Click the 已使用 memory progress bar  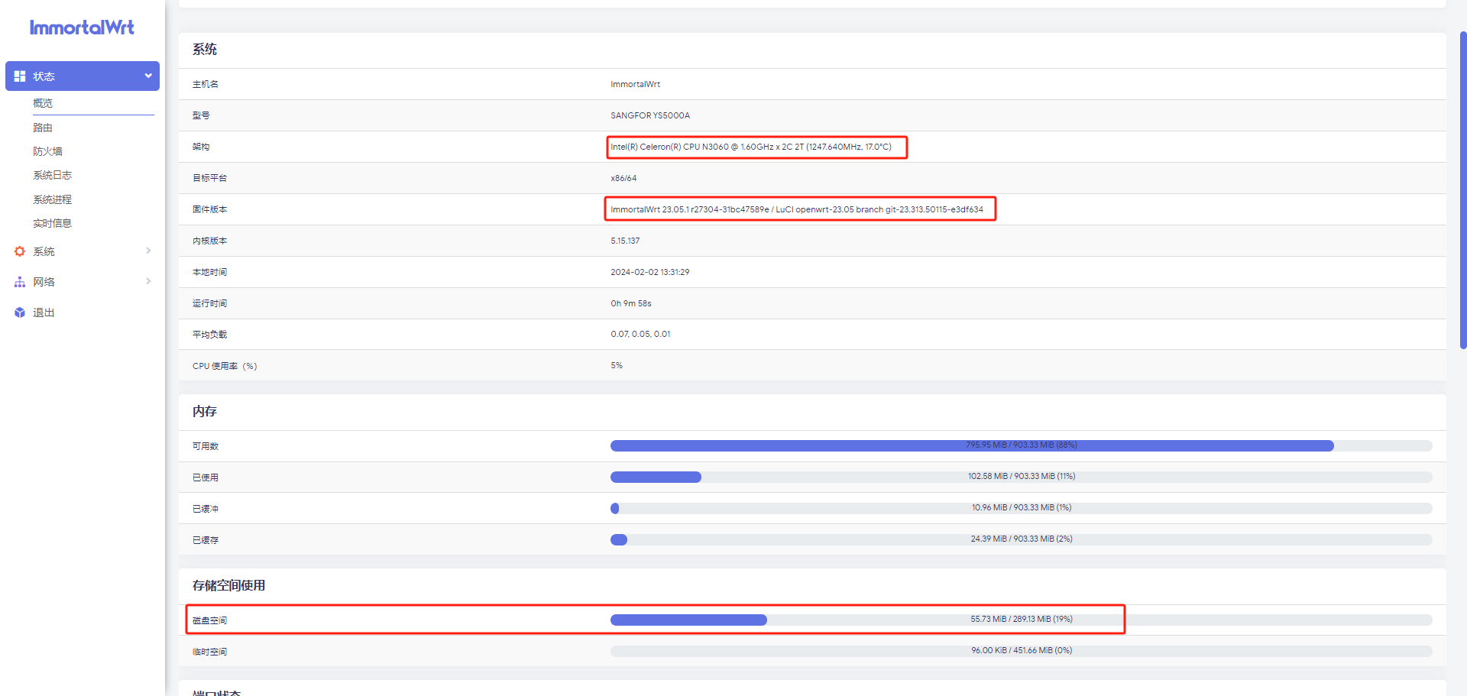coord(1021,477)
